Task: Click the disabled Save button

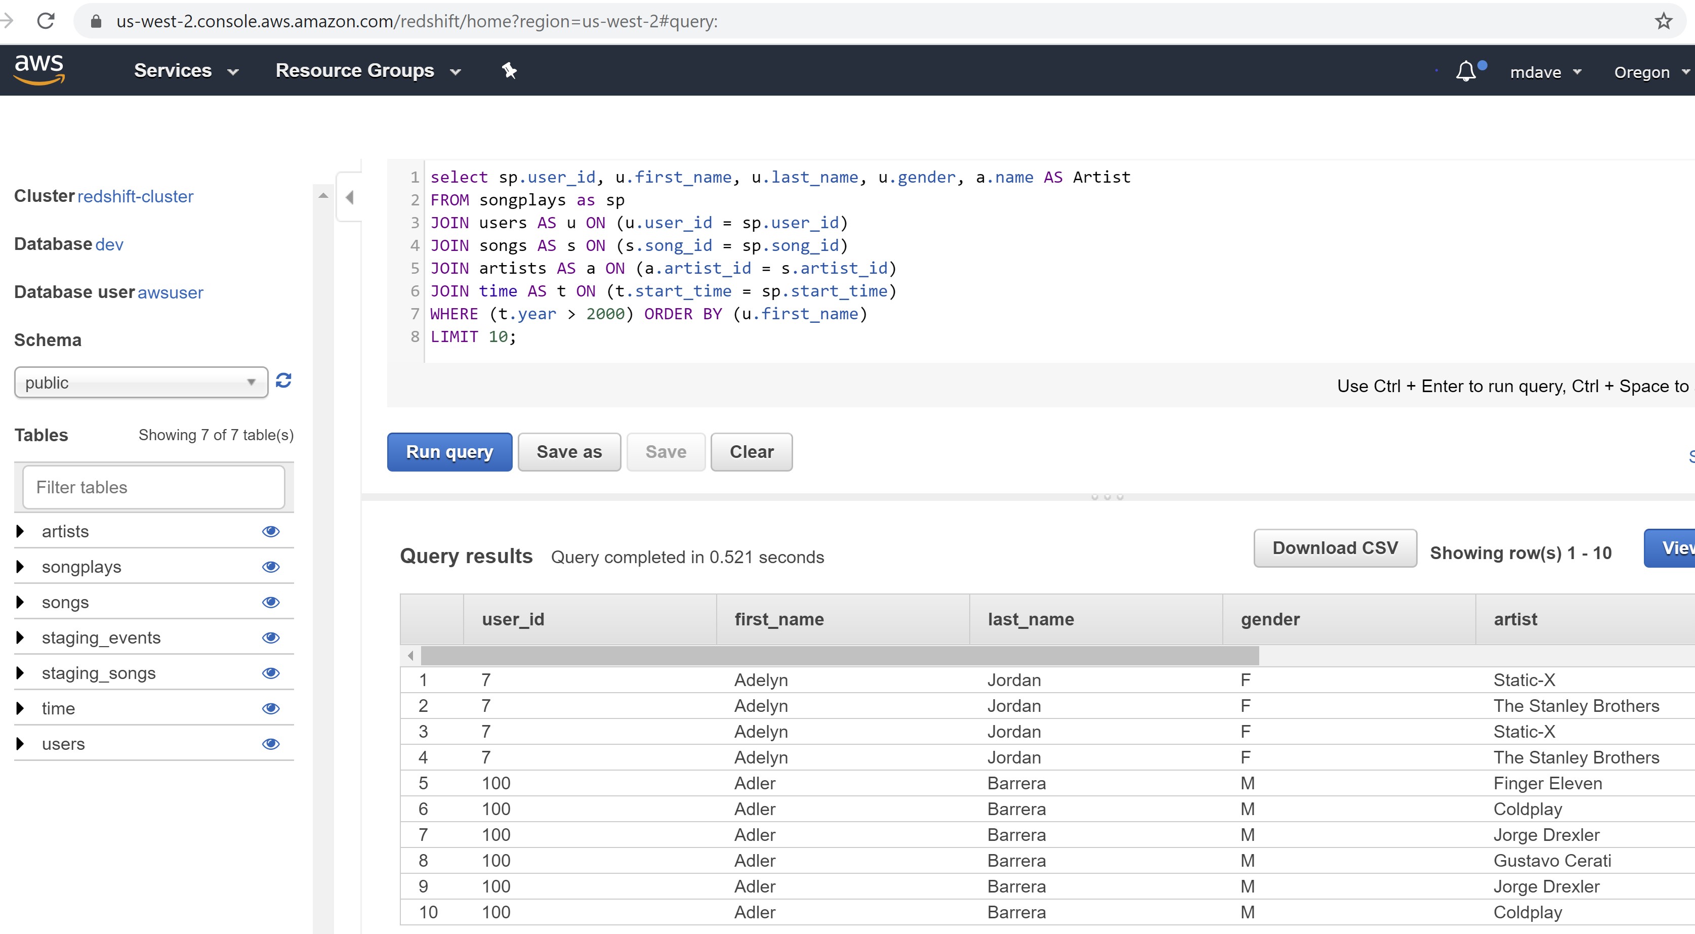Action: 666,452
